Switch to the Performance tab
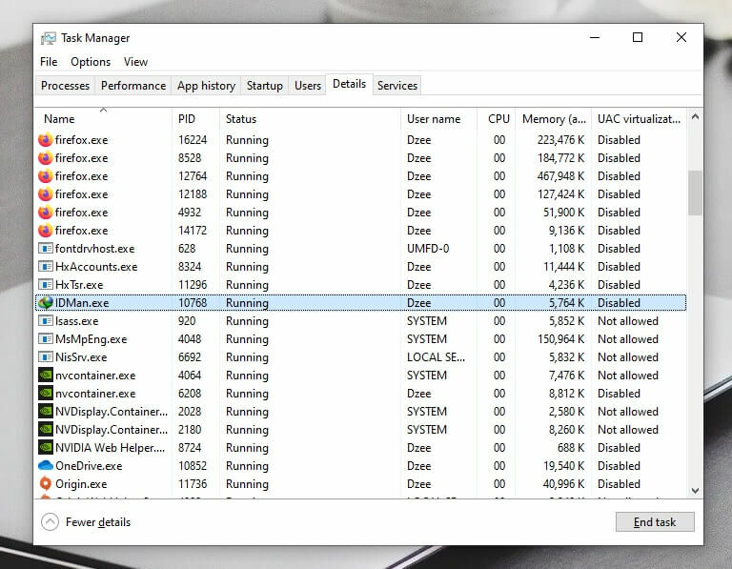The height and width of the screenshot is (569, 732). coord(133,86)
